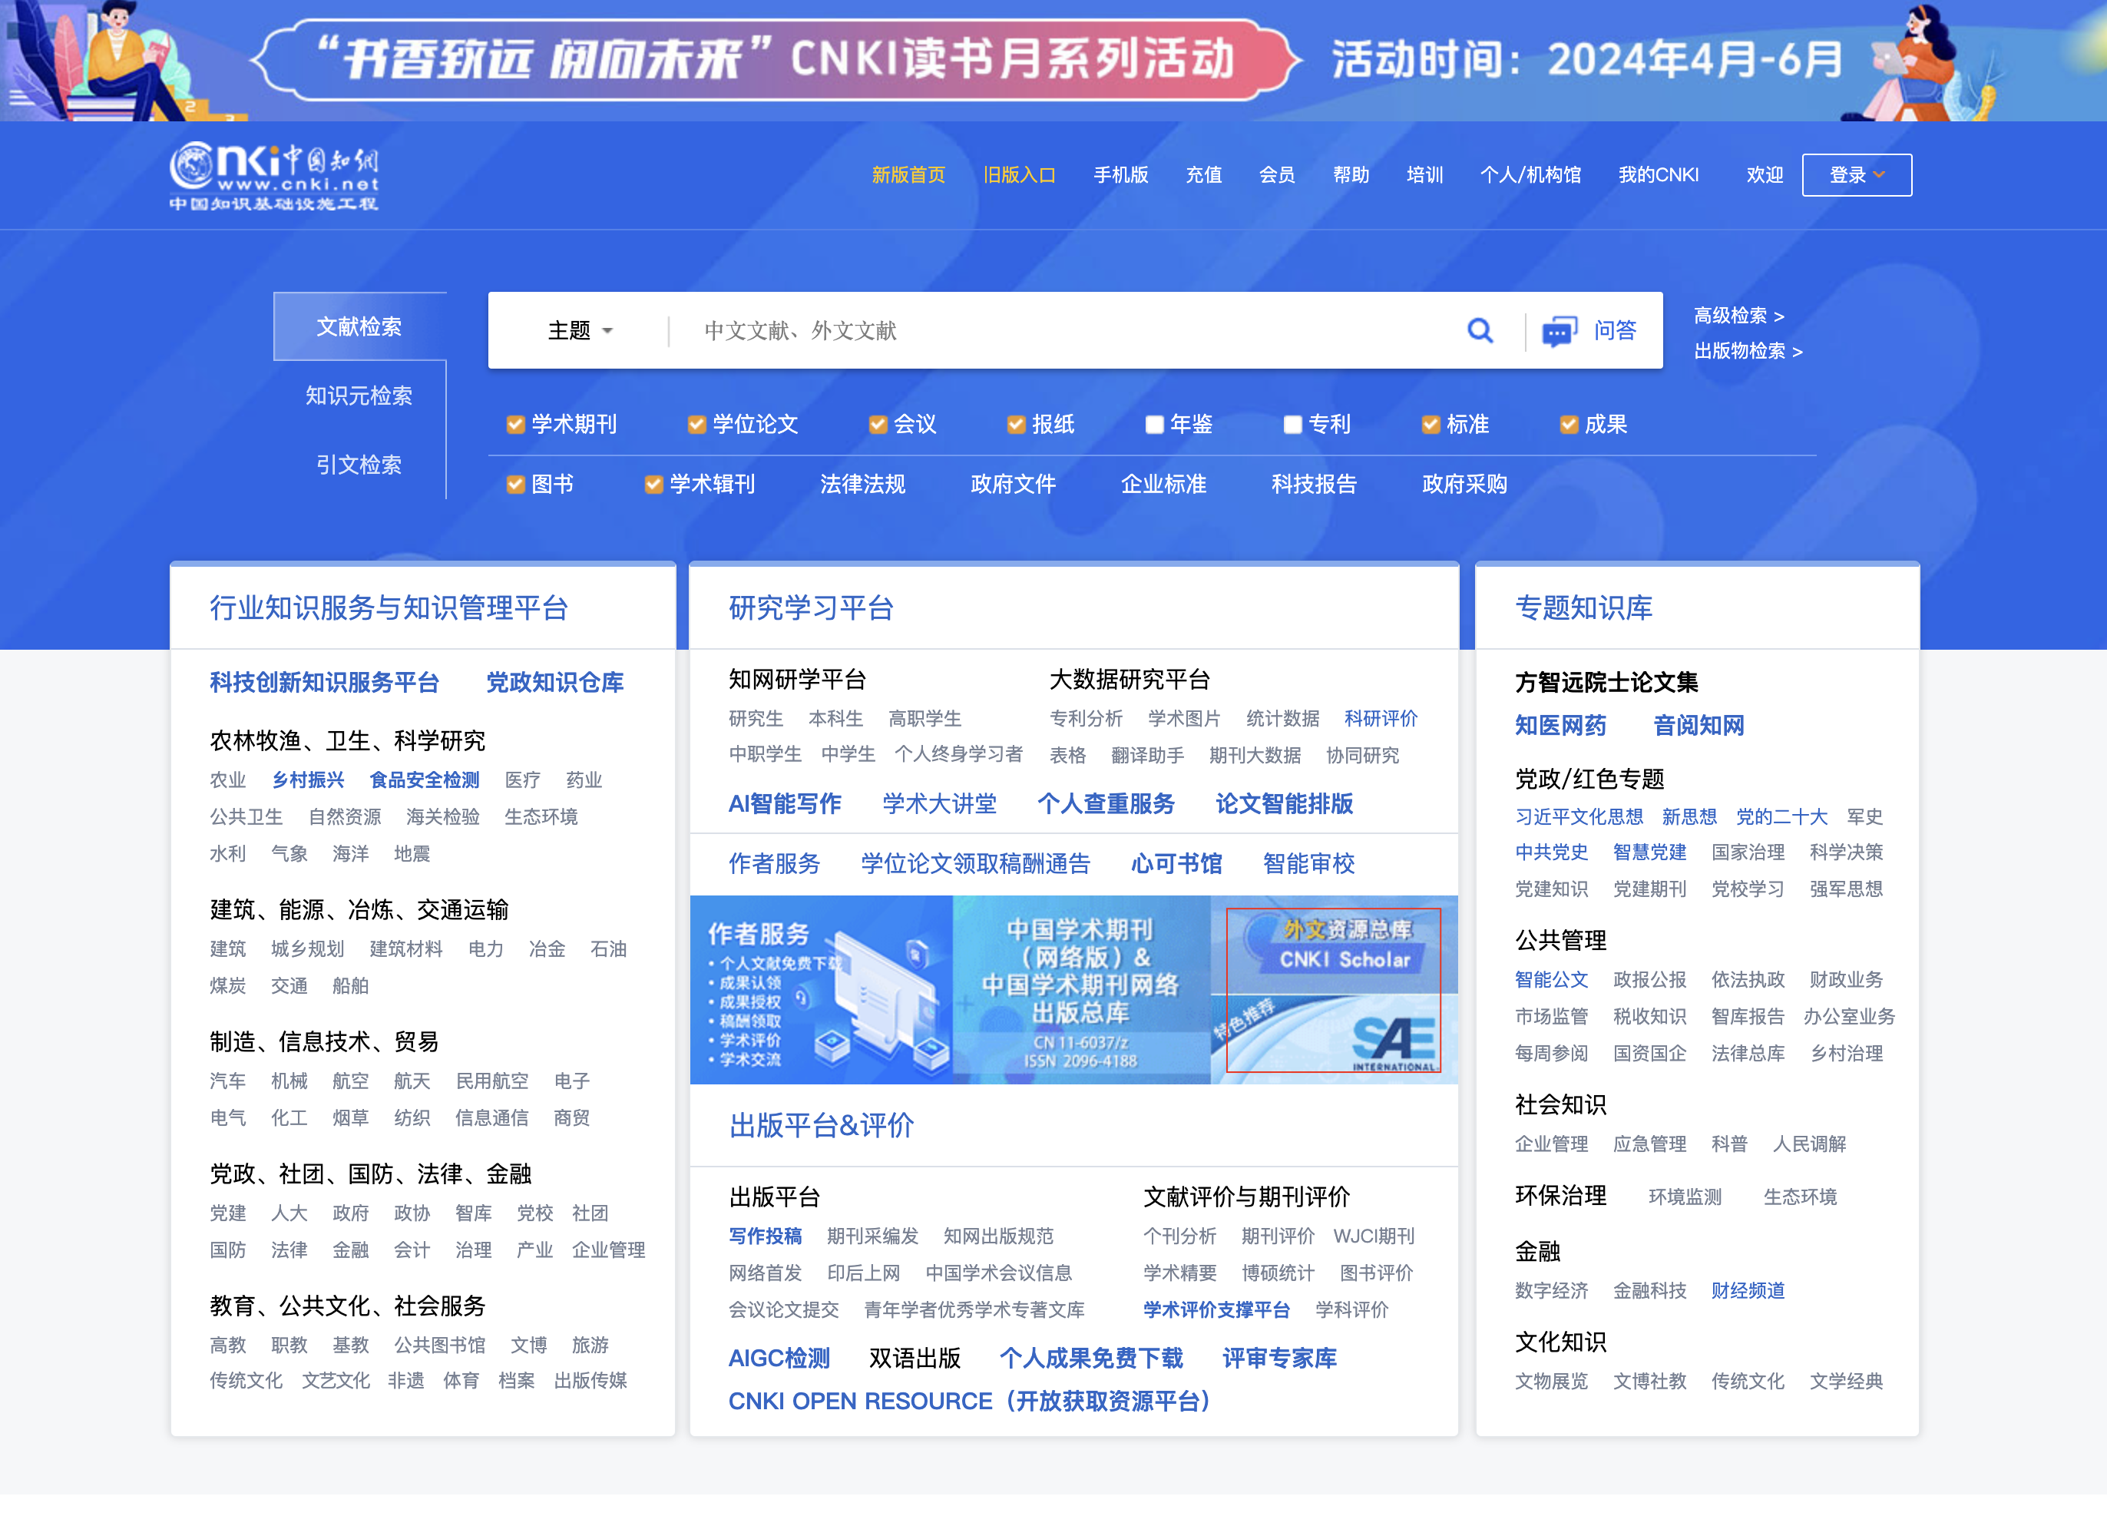Open 个人/机构馆 in top menu
Screen dimensions: 2107x1516
(x=1530, y=174)
